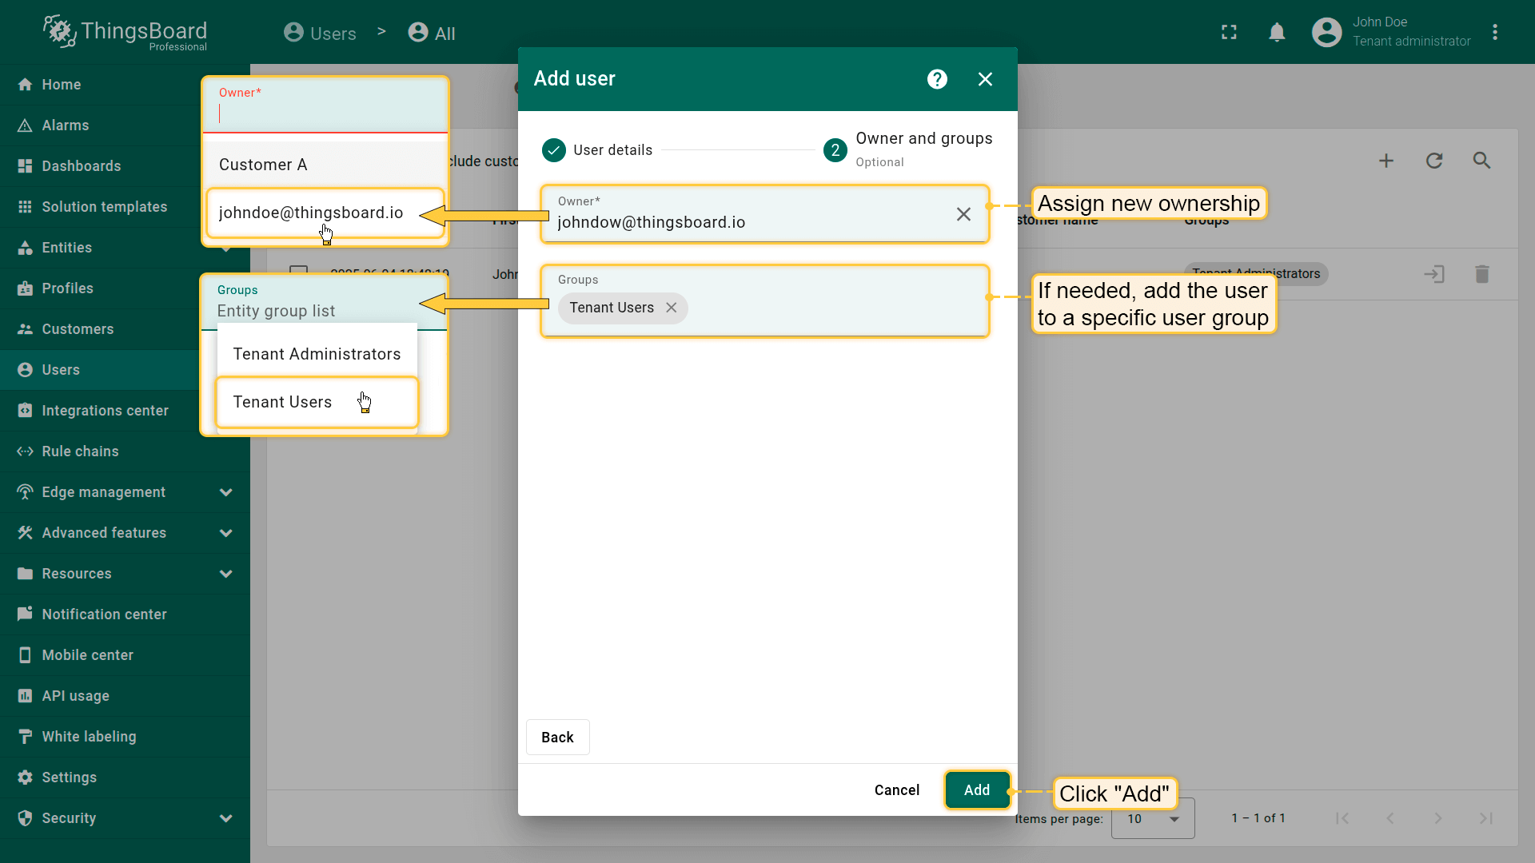Click the plus icon to add user
Viewport: 1535px width, 863px height.
tap(1386, 161)
